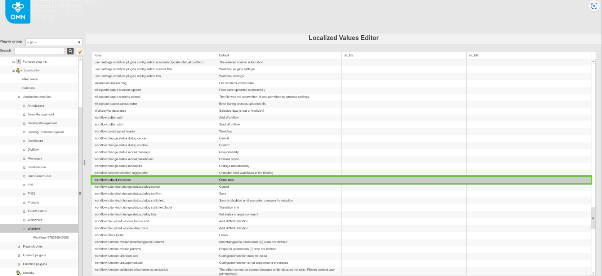
Task: Click the screenshot capture icon top right
Action: (x=594, y=6)
